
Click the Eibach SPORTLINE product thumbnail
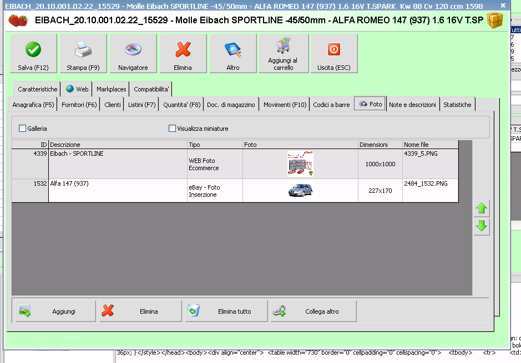300,163
